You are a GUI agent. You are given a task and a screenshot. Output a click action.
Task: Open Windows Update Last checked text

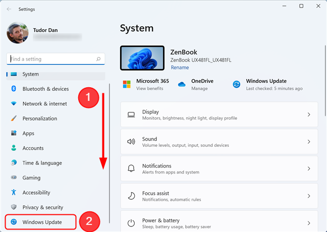tap(274, 89)
